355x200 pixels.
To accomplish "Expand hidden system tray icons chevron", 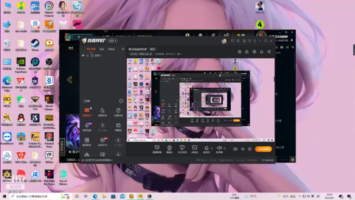I will pos(300,196).
